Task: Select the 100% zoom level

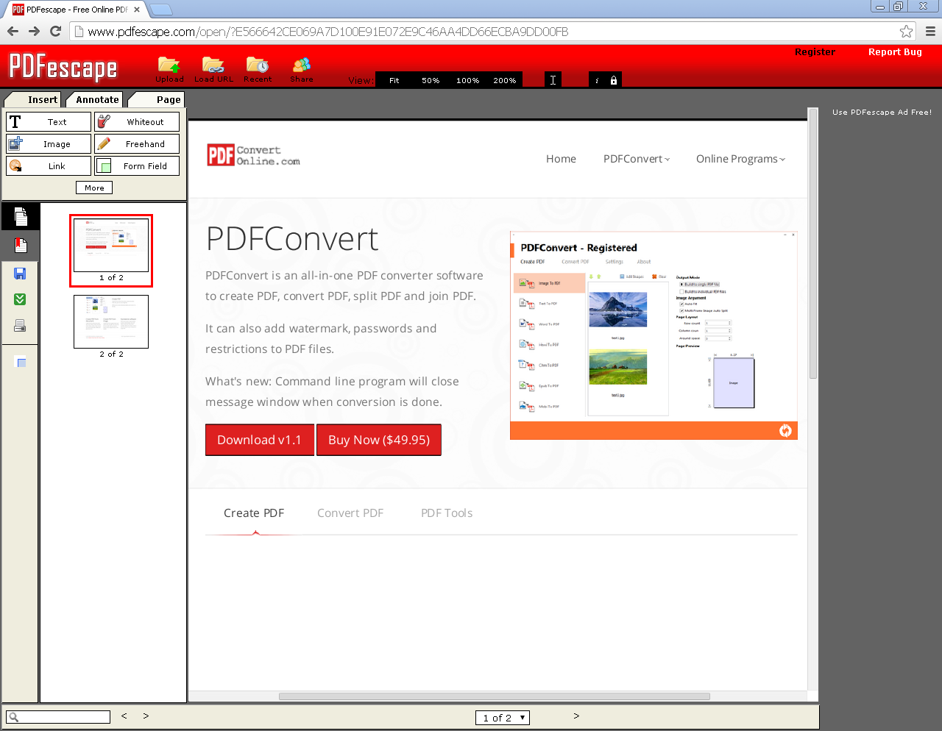Action: pos(467,80)
